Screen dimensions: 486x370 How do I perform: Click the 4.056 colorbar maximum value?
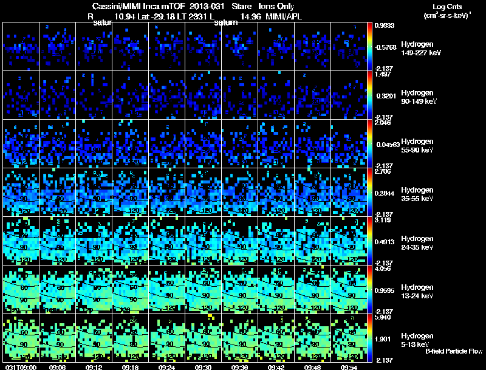tap(383, 269)
